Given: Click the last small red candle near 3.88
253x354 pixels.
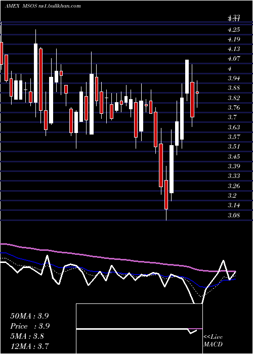Looking at the screenshot, I should 197,93.
